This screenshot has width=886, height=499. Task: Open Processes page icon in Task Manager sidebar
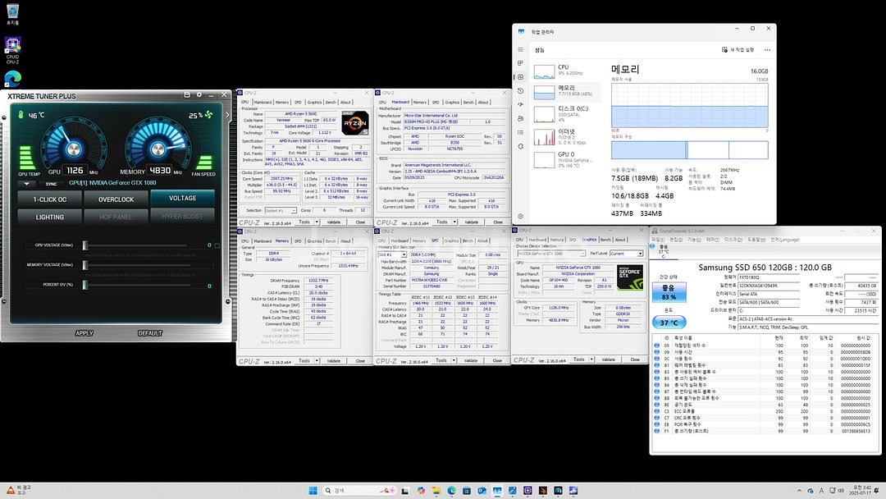[x=520, y=63]
